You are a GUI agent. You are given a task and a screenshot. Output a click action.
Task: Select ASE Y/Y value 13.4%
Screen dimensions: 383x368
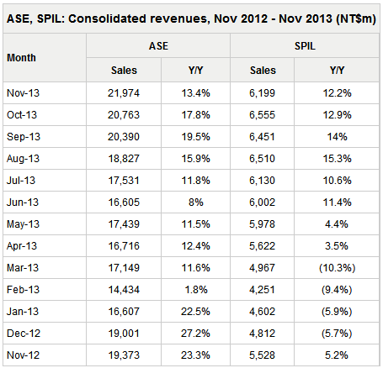click(x=195, y=92)
